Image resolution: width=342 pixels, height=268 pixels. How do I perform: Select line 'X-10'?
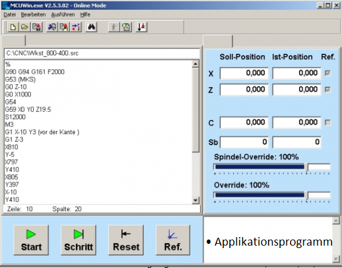(x=11, y=192)
